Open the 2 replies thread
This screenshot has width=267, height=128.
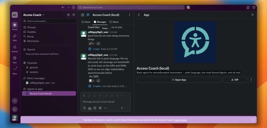[x=97, y=86]
